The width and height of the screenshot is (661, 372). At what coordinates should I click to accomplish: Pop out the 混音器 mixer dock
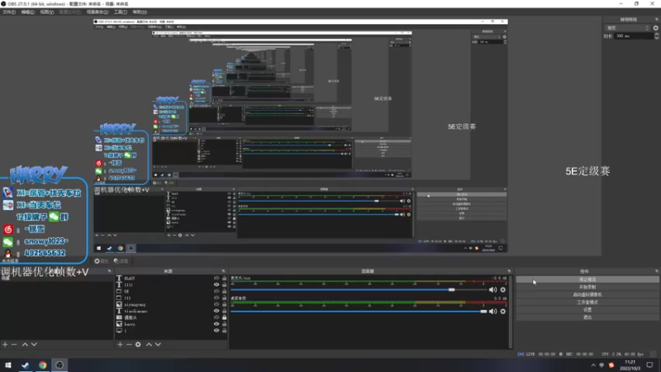(x=509, y=271)
